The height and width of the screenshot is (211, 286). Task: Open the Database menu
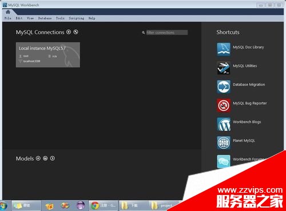point(45,18)
